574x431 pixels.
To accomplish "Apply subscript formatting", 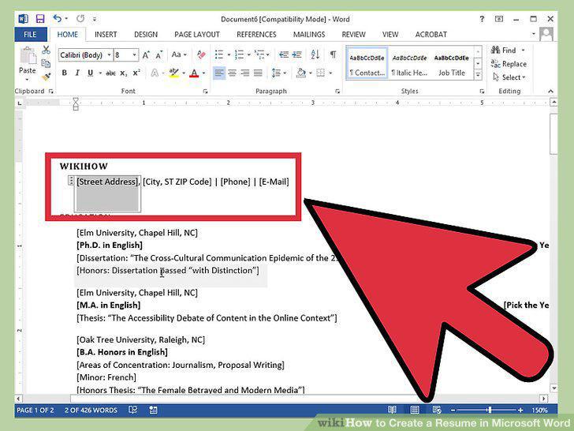I will tap(124, 73).
